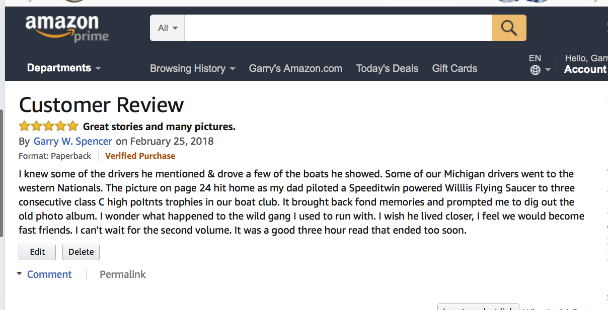
Task: Open the All search category dropdown
Action: (x=168, y=28)
